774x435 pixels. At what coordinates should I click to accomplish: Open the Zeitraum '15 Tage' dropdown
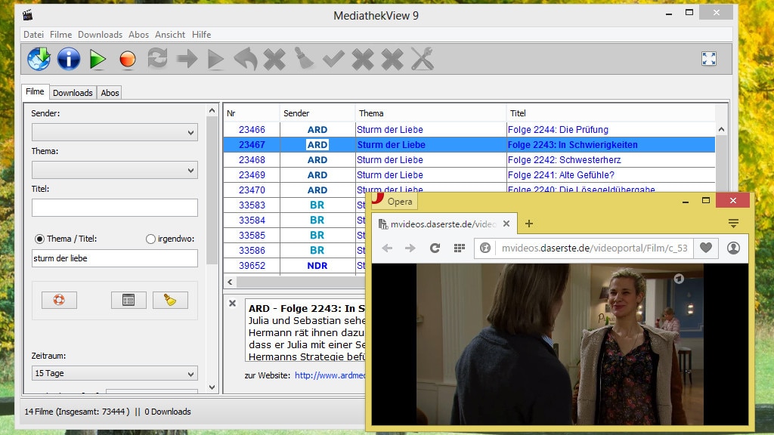[114, 373]
